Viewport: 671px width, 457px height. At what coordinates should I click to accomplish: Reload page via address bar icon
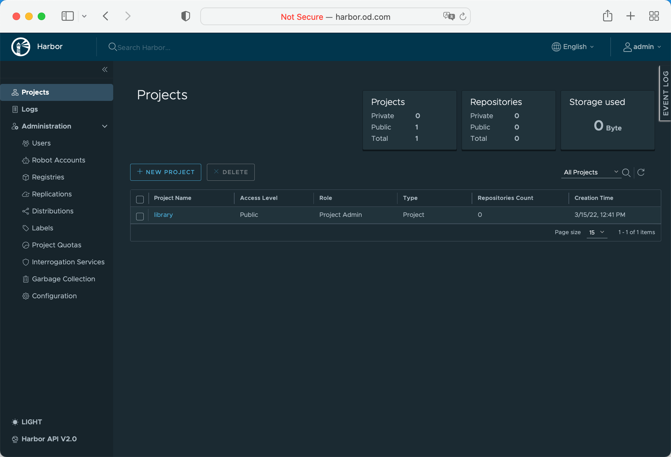pyautogui.click(x=463, y=16)
